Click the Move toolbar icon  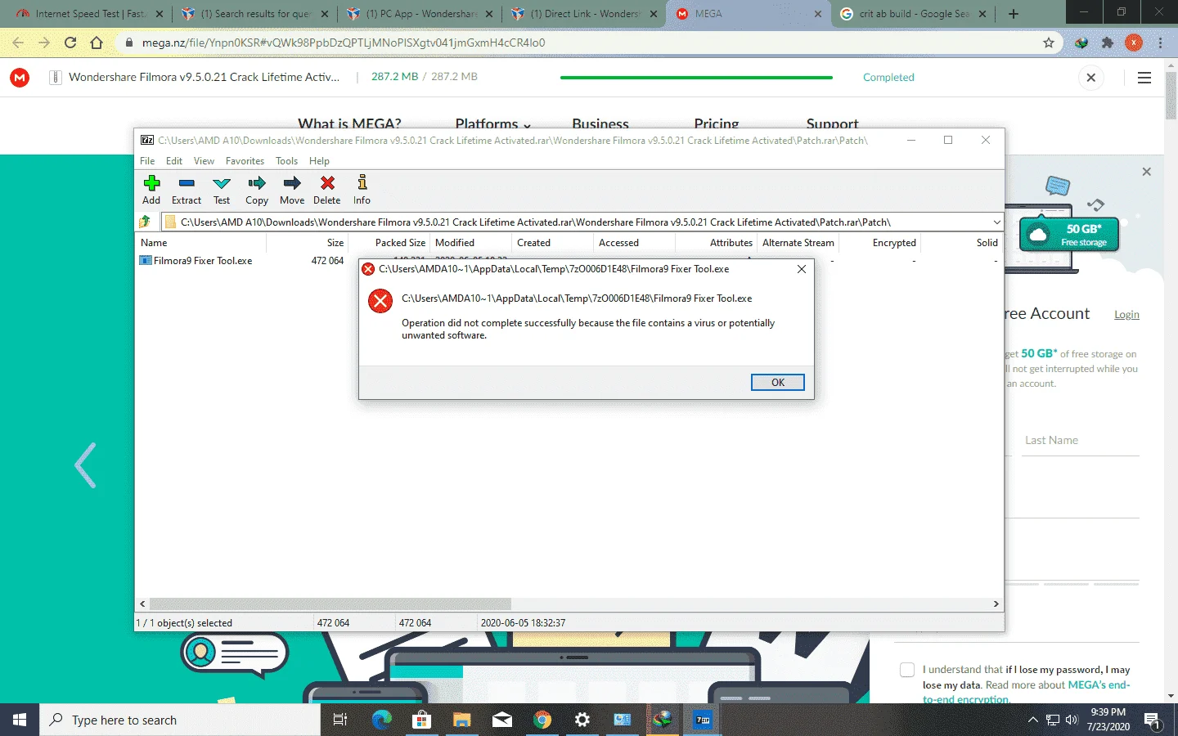tap(292, 189)
